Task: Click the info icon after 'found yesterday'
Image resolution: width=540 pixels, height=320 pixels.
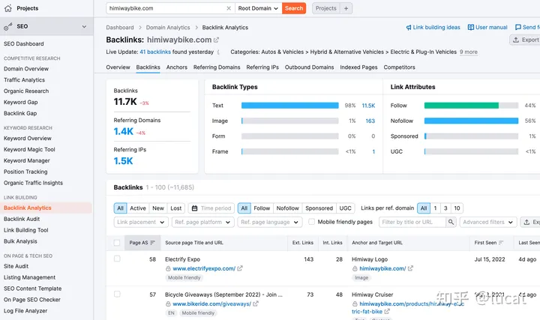Action: 218,52
